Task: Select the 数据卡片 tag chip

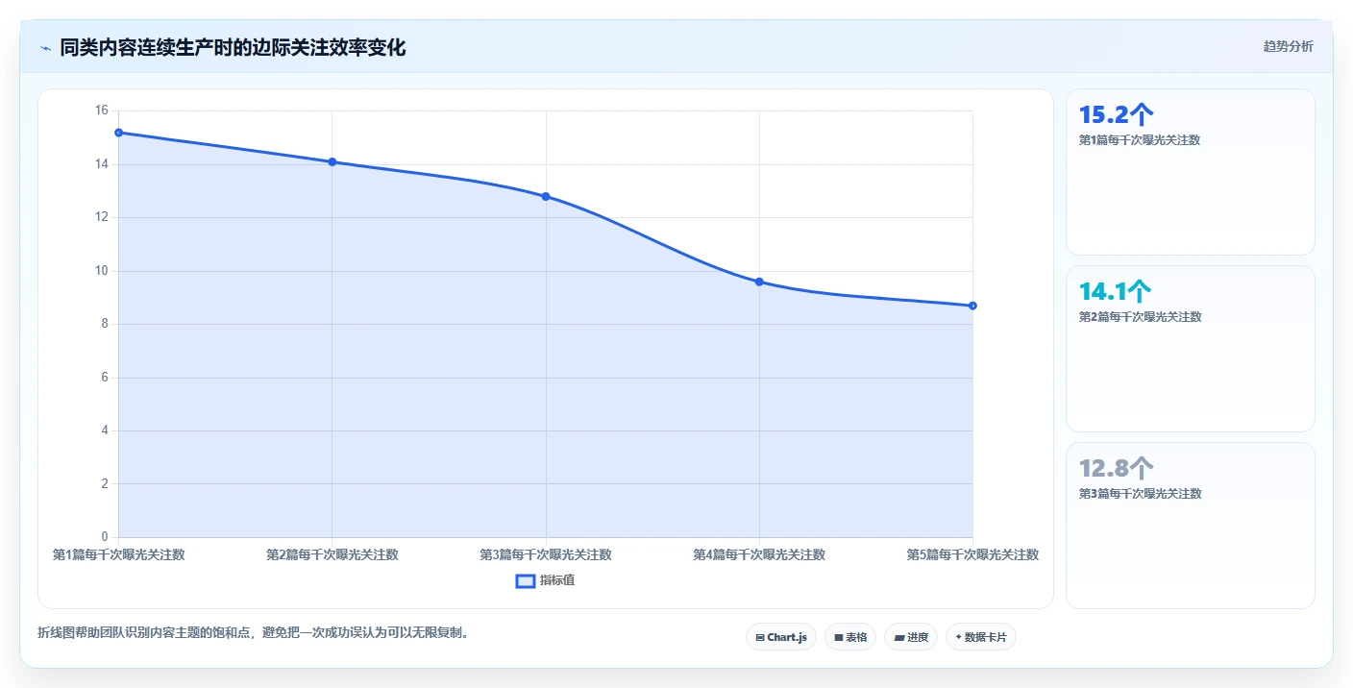Action: tap(981, 637)
